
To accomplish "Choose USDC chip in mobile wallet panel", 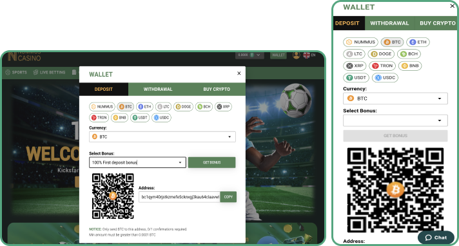I will (385, 77).
